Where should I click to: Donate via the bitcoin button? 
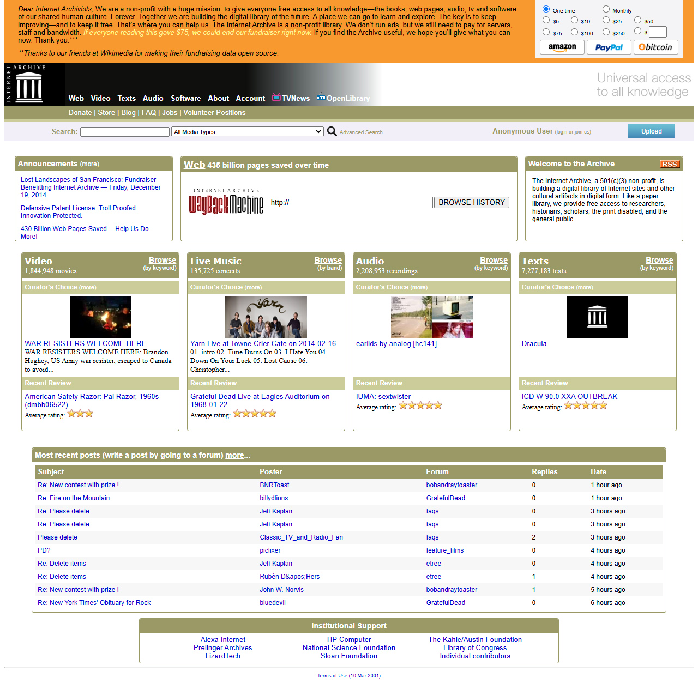(x=655, y=47)
